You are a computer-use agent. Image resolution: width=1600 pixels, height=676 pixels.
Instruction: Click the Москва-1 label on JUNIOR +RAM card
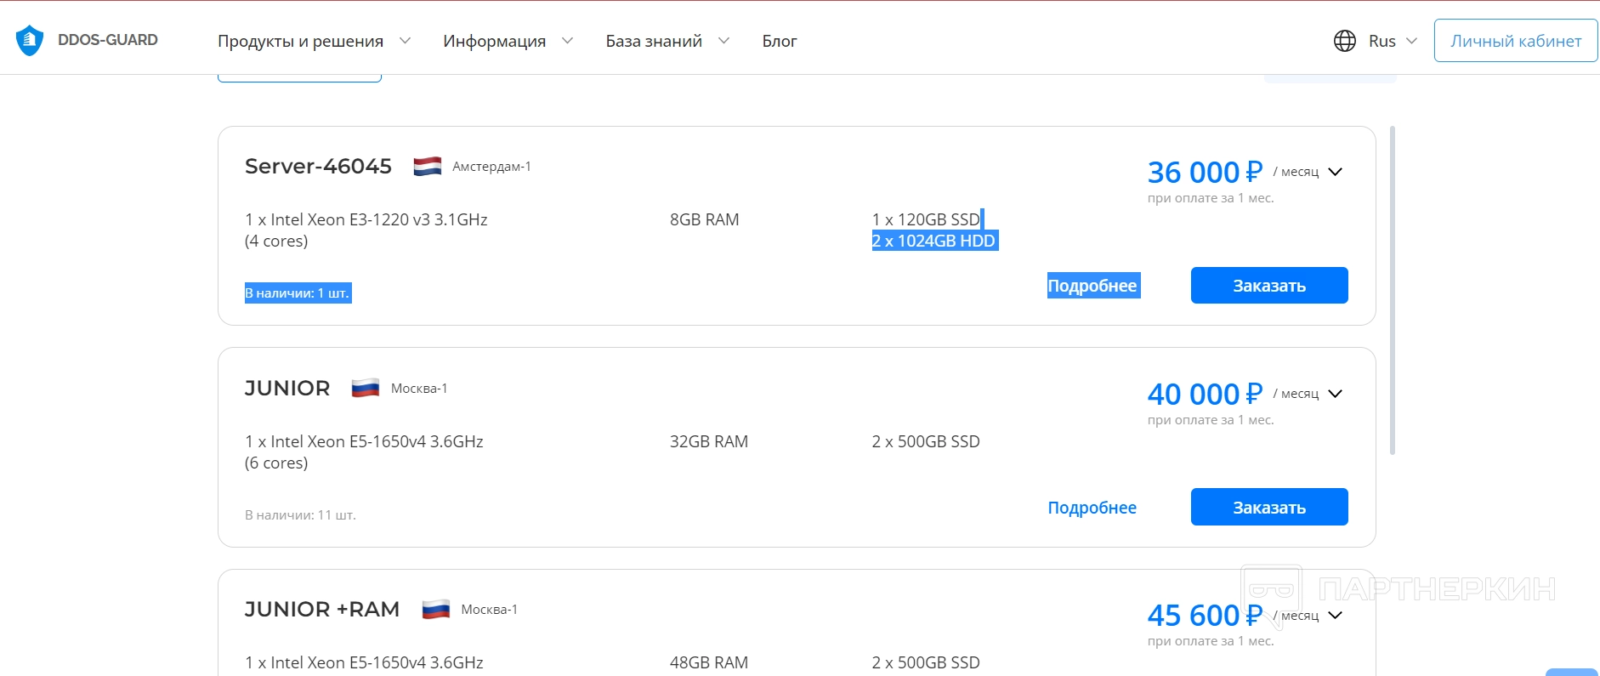(x=489, y=610)
